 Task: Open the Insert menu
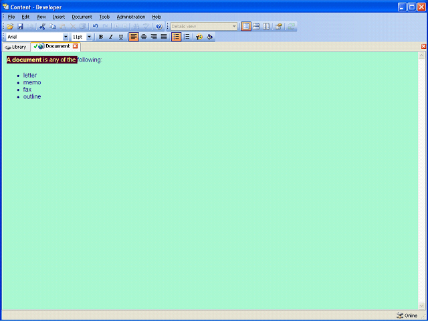click(x=59, y=17)
